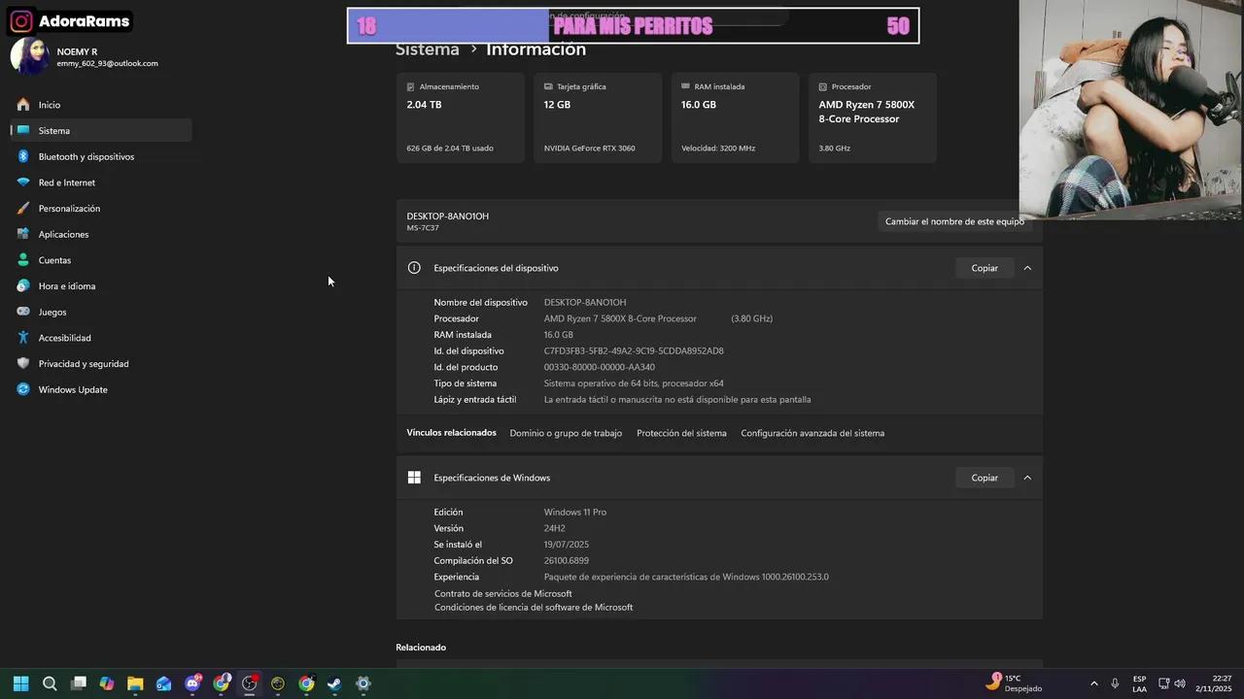
Task: Open the Settings gear on the taskbar
Action: pos(363,683)
